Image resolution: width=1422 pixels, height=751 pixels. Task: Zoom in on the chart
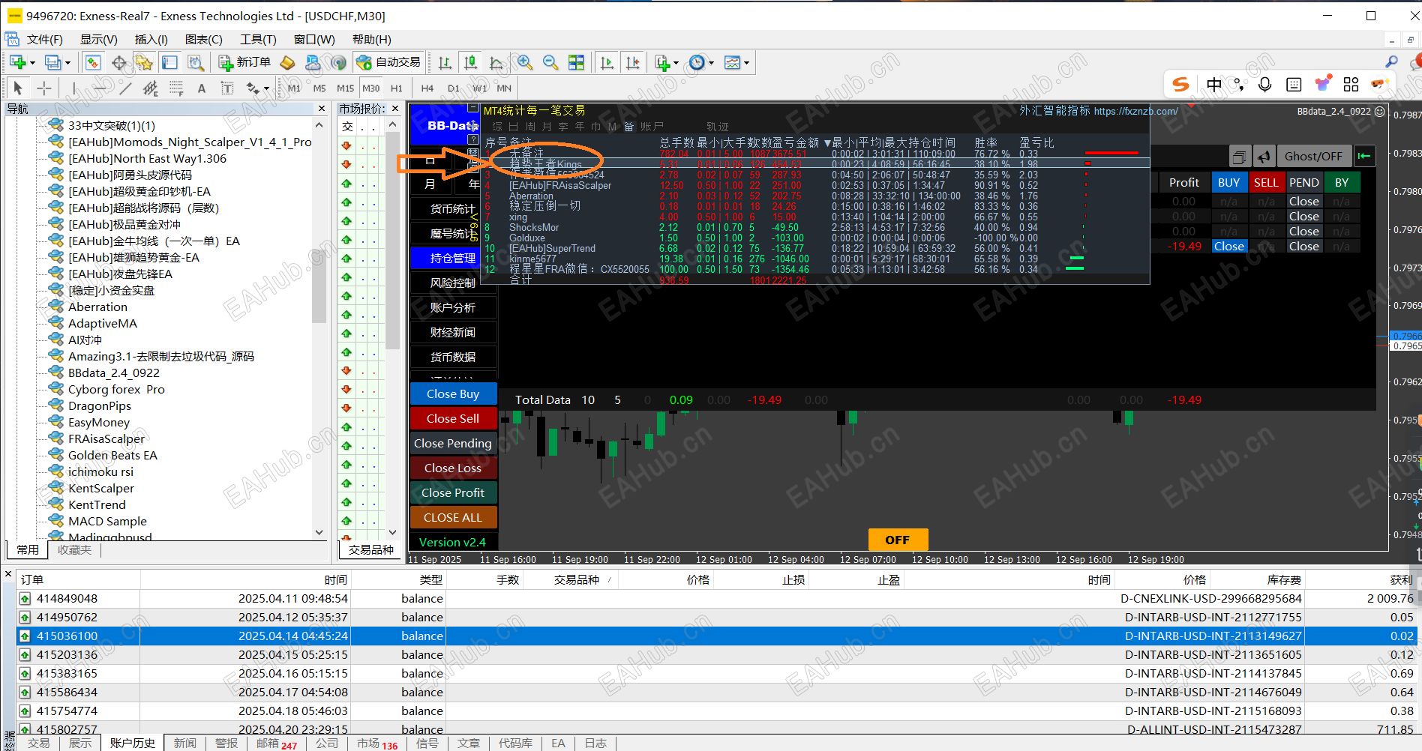coord(525,63)
